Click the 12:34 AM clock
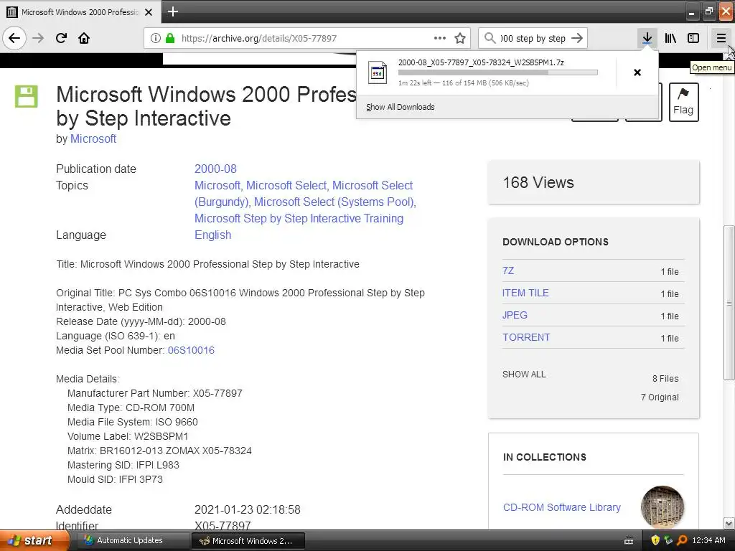 click(x=708, y=541)
